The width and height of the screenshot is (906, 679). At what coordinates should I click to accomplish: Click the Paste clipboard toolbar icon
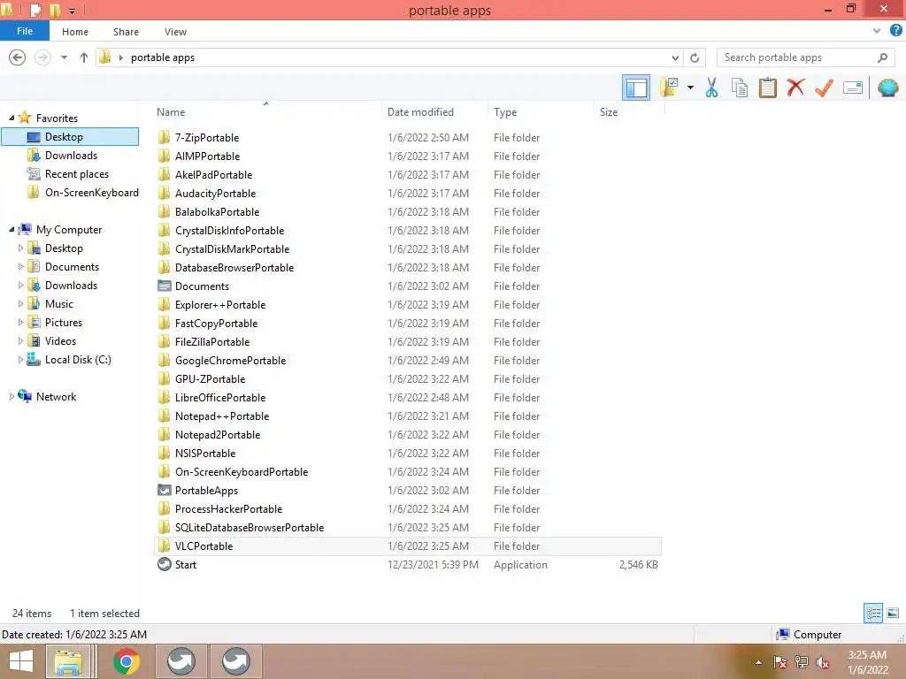tap(767, 88)
